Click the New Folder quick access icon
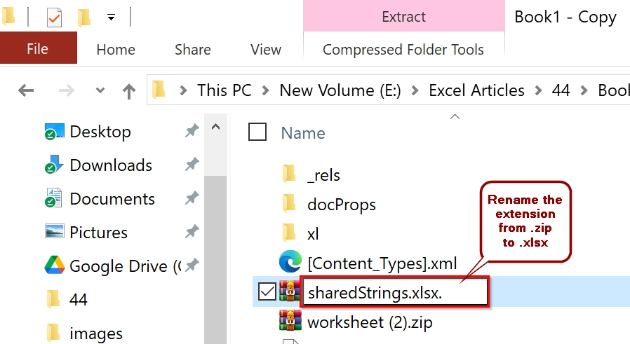 [x=83, y=18]
